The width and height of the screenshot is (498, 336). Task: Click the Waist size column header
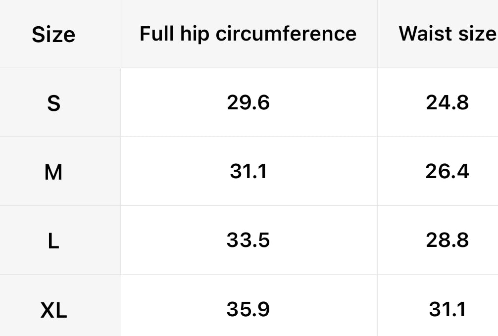pos(447,34)
